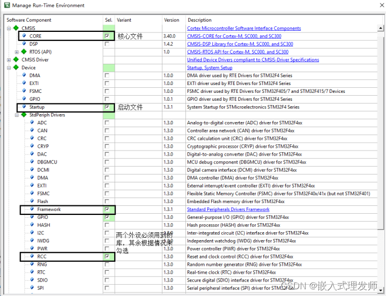Click the DSP component icon
This screenshot has height=296, width=386.
coord(24,44)
